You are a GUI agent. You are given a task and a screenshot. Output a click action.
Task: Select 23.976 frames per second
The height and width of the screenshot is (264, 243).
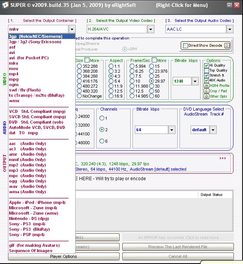(x=152, y=71)
